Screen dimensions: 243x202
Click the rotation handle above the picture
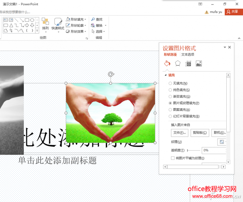click(111, 74)
